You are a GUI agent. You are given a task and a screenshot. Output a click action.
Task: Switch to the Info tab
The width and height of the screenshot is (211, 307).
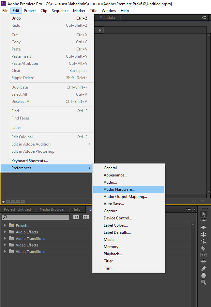77,209
